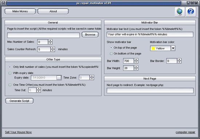The width and height of the screenshot is (200, 139).
Task: Increase Bar Border using up arrow
Action: [179, 59]
